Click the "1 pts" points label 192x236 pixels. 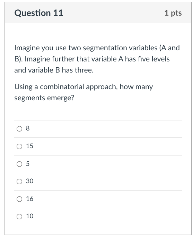[173, 13]
